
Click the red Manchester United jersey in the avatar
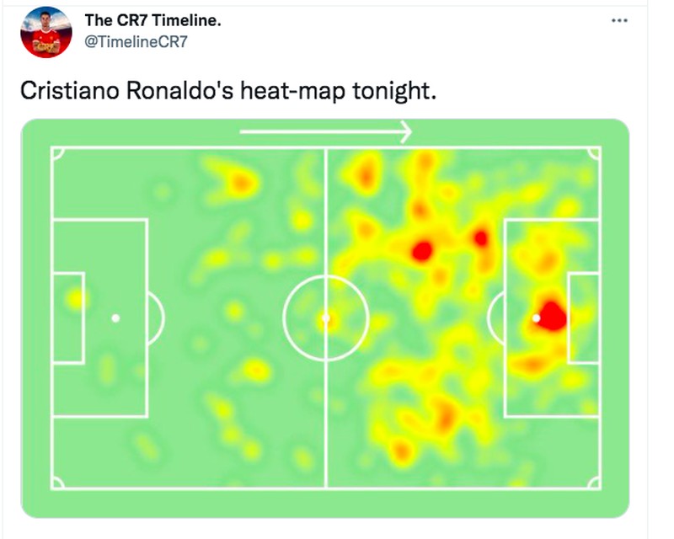tap(46, 38)
